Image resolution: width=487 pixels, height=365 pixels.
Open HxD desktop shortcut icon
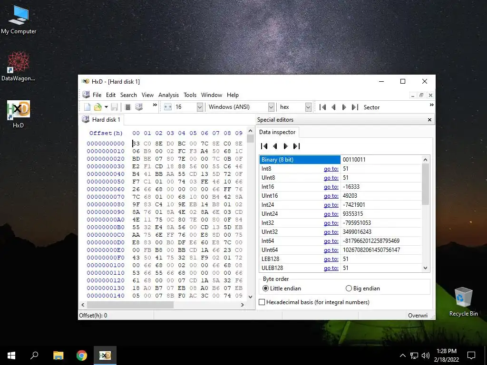click(19, 114)
